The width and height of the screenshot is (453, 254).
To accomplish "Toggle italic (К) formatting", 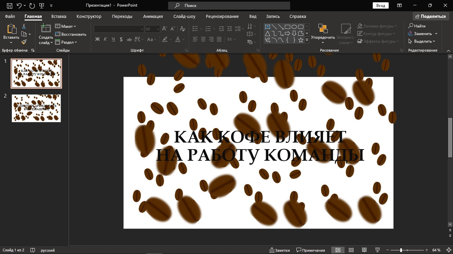I will click(105, 39).
